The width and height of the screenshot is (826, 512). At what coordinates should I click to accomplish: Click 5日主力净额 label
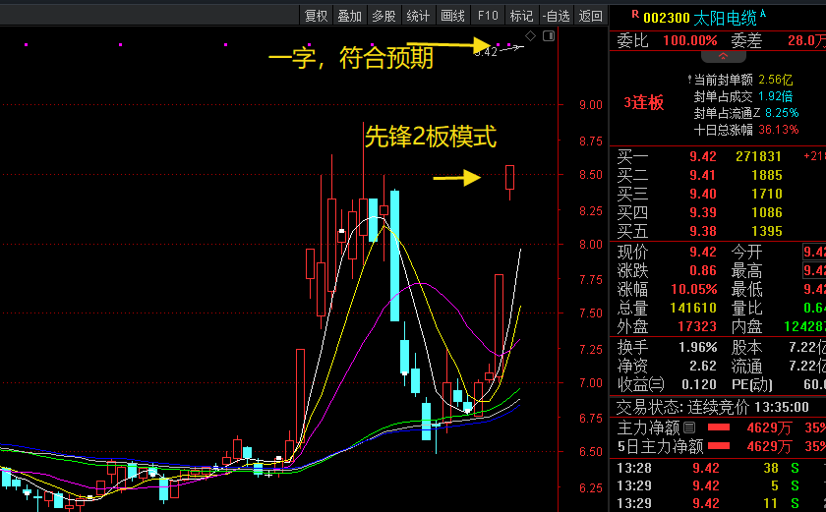[x=660, y=447]
